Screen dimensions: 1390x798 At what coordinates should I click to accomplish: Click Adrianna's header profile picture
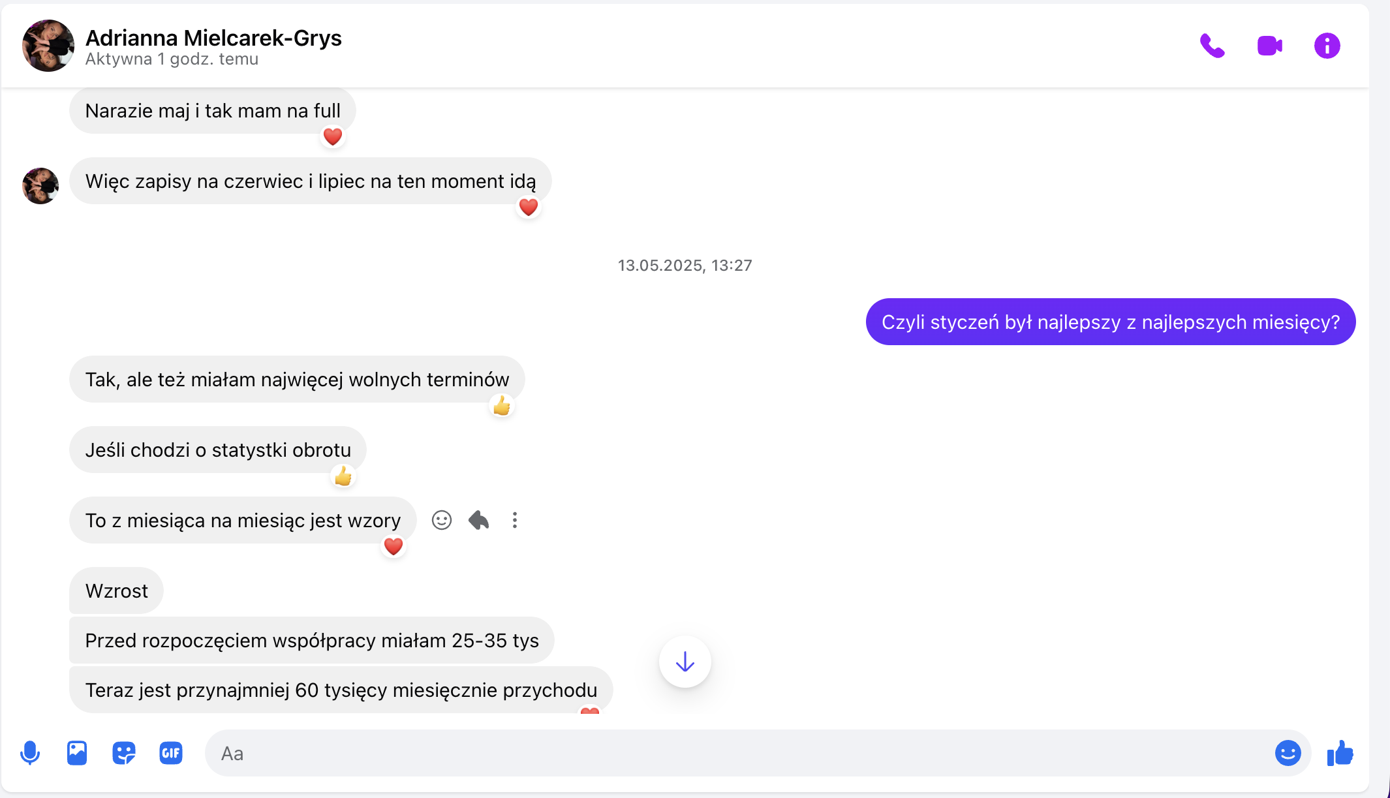coord(48,46)
